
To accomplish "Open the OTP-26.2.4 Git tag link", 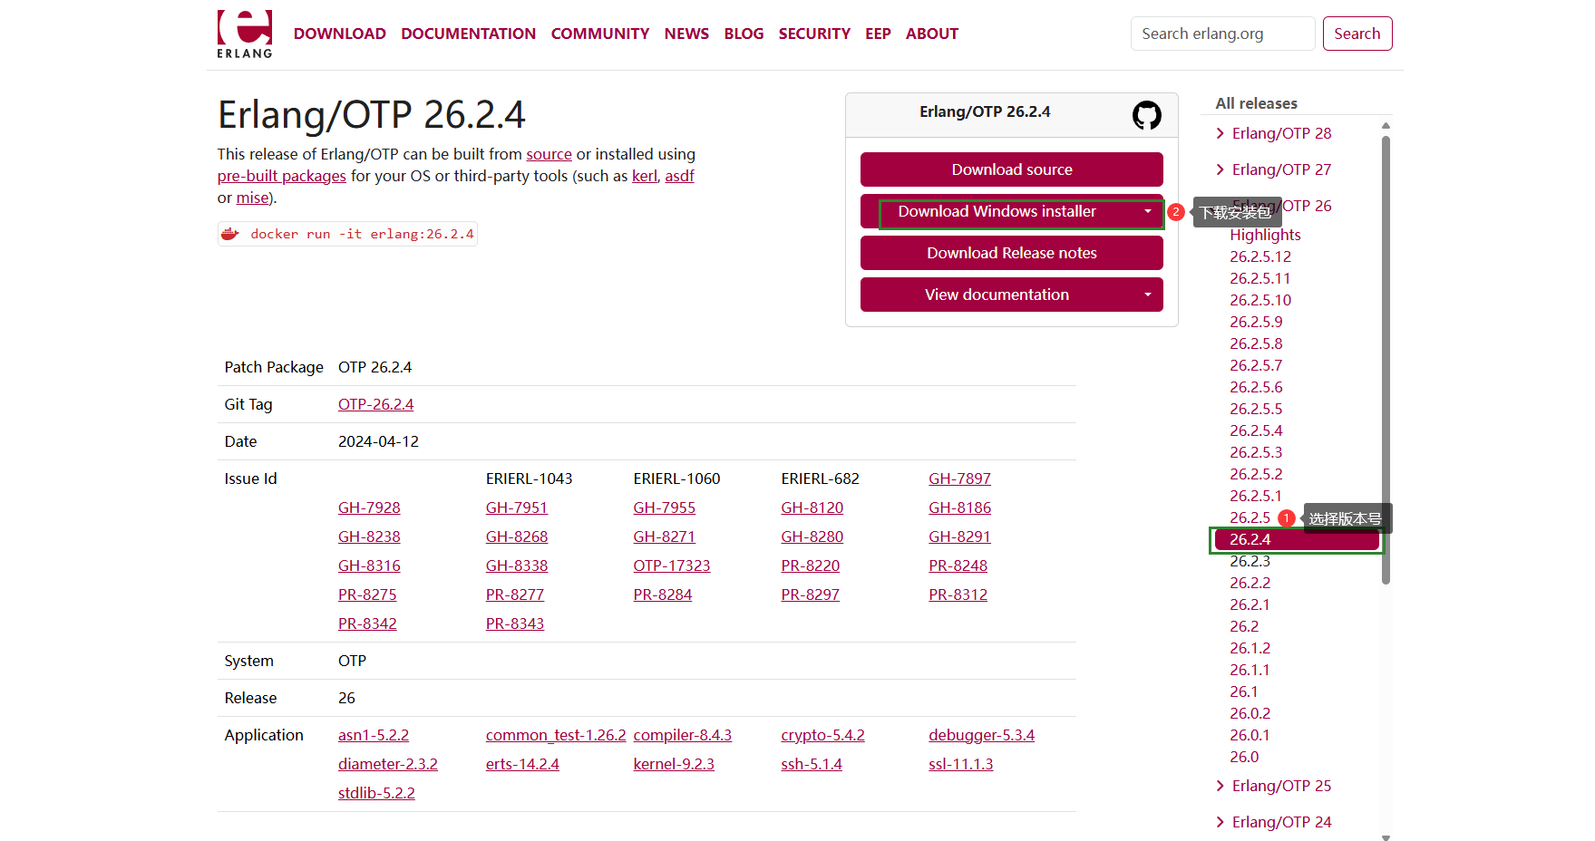I will (x=376, y=404).
